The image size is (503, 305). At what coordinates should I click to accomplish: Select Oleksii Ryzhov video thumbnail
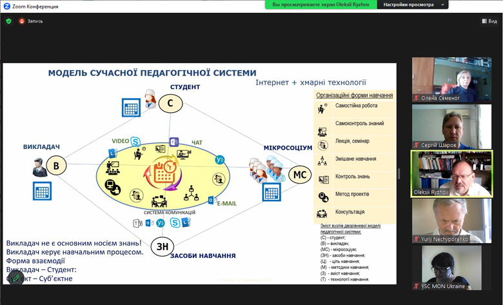click(x=451, y=173)
